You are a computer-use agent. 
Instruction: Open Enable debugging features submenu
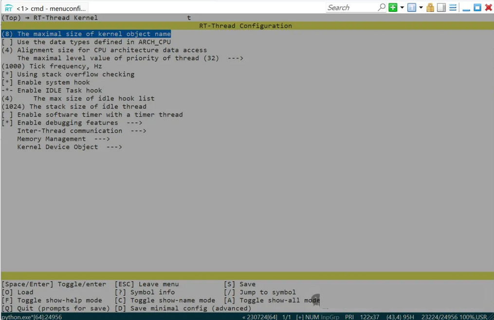point(72,123)
